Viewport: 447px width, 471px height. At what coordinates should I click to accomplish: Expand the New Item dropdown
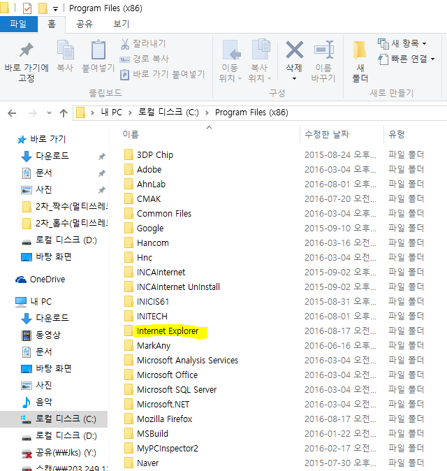point(402,43)
